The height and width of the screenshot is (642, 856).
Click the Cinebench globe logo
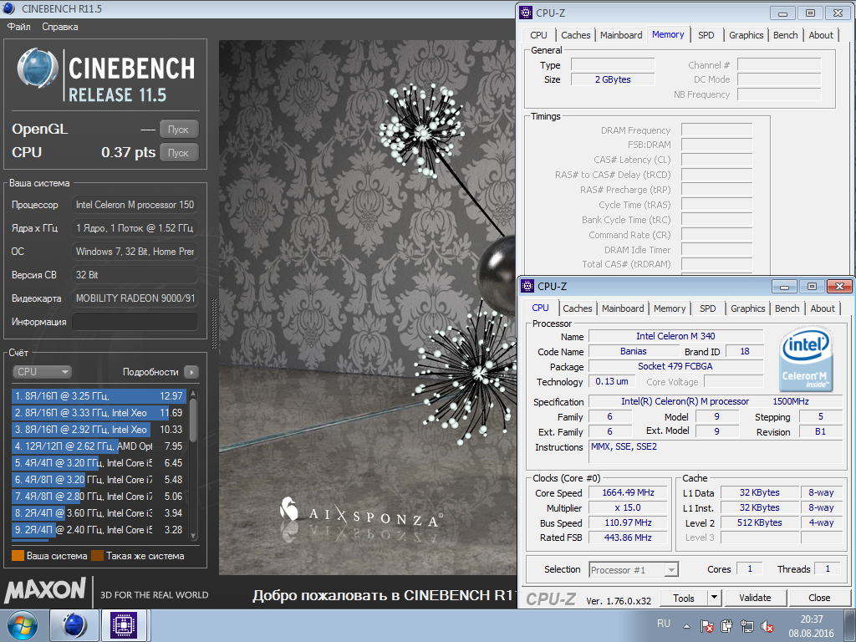tap(38, 69)
